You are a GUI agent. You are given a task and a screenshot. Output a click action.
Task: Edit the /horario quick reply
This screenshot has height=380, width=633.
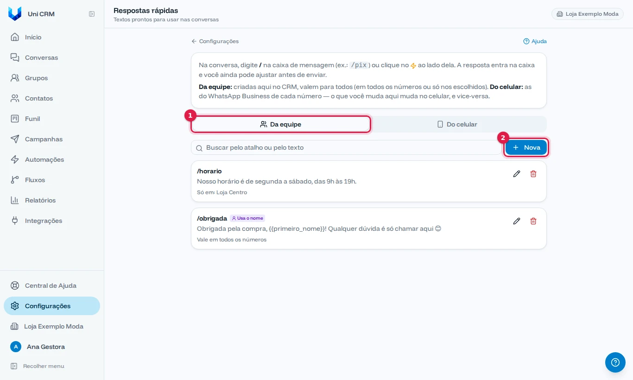[x=517, y=174]
